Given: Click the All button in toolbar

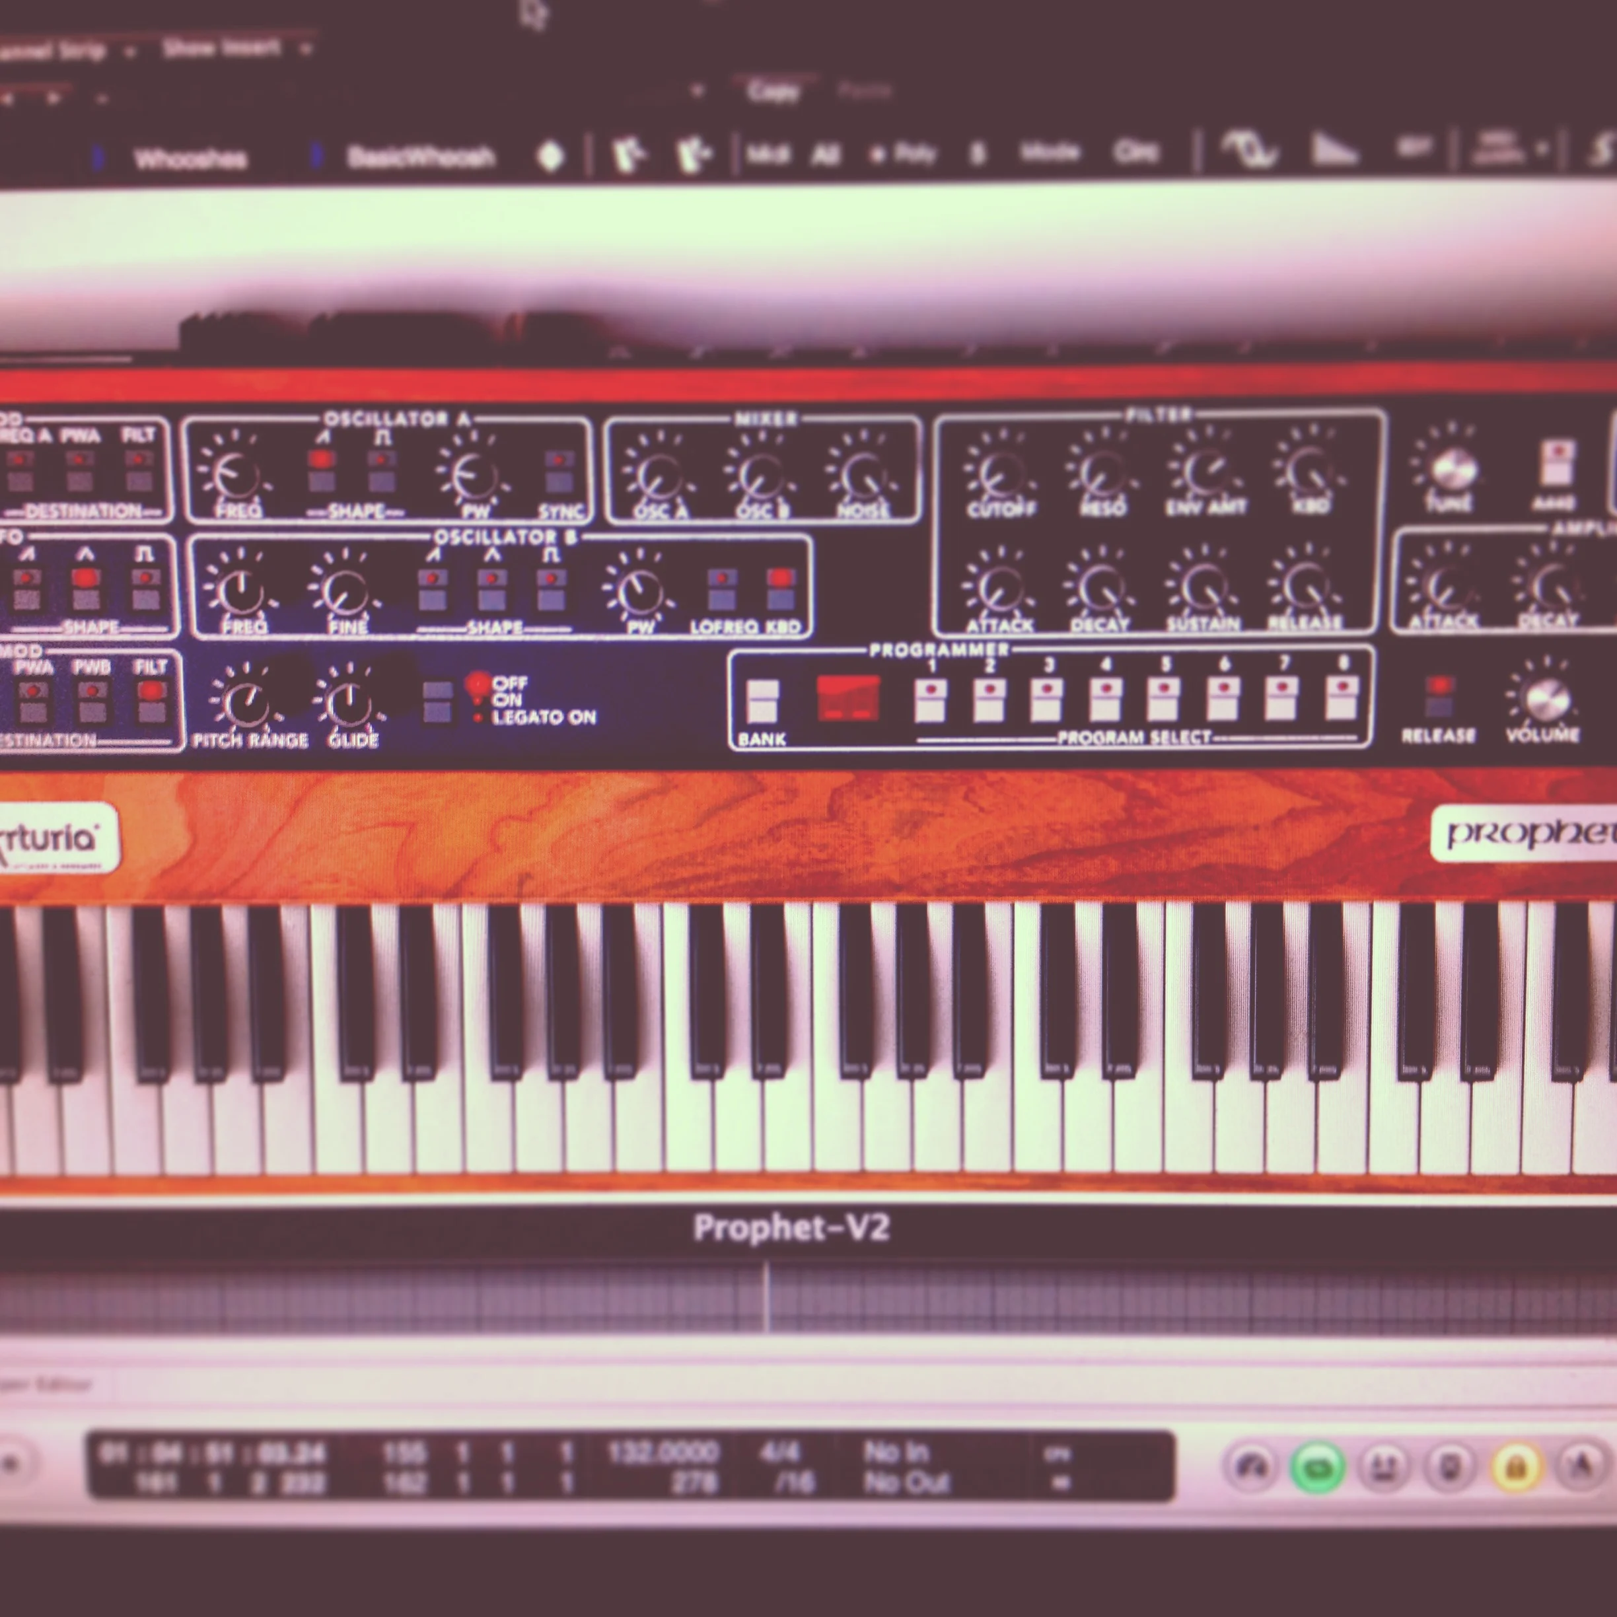Looking at the screenshot, I should 825,154.
